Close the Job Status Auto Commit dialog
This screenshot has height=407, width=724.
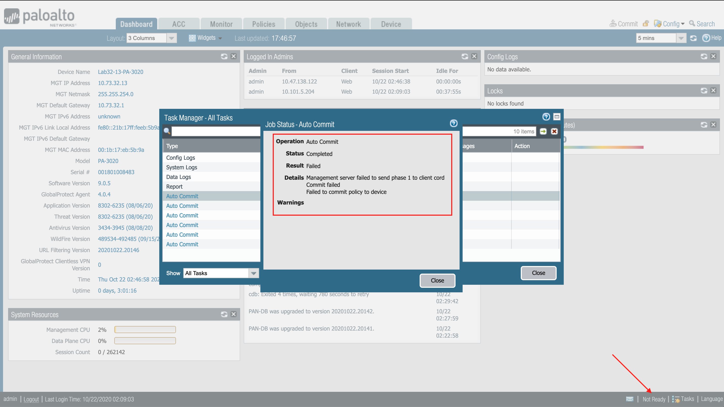coord(437,280)
